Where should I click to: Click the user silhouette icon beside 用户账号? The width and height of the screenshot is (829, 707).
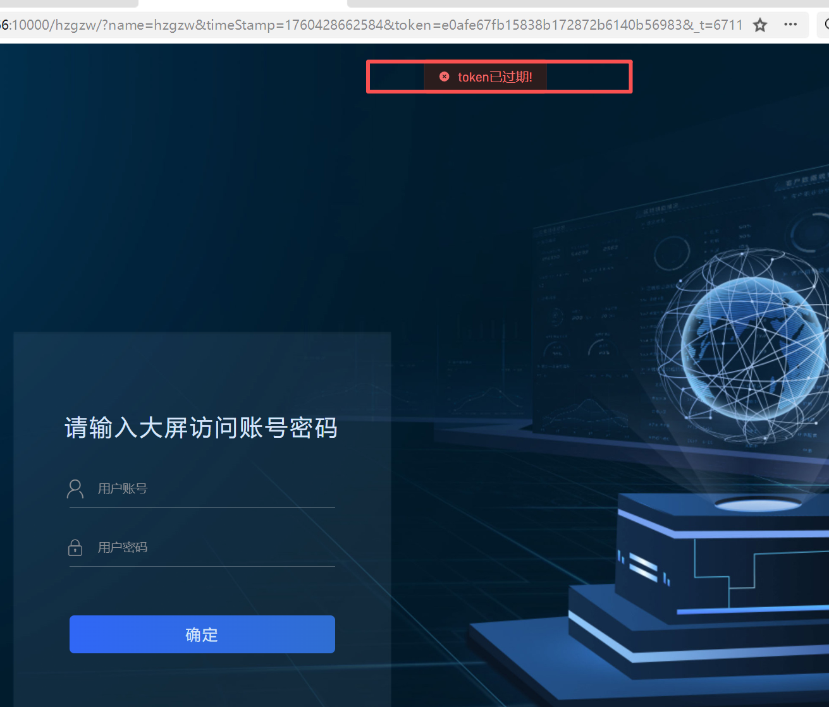point(75,488)
